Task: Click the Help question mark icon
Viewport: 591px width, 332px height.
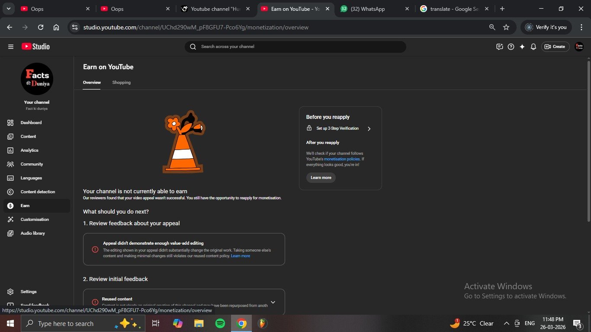Action: pos(511,47)
